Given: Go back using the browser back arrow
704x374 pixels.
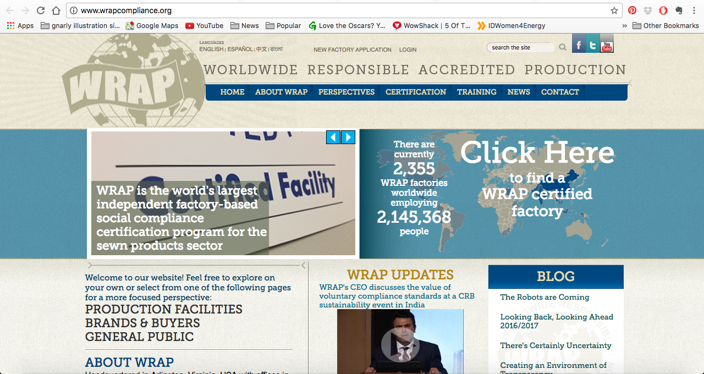Looking at the screenshot, I should [x=10, y=10].
